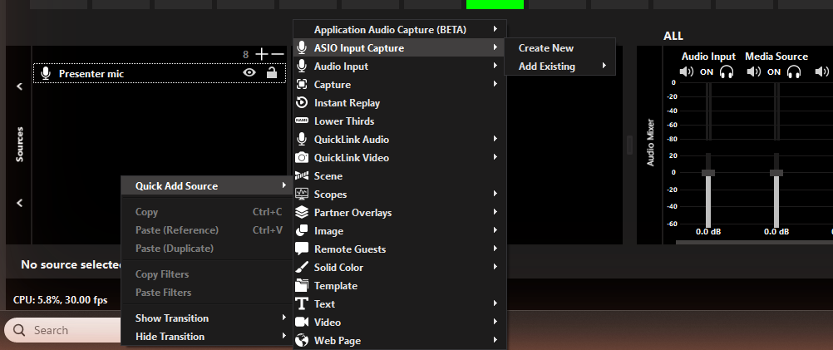Open the Solid Color menu entry
Viewport: 833px width, 350px height.
[x=400, y=267]
